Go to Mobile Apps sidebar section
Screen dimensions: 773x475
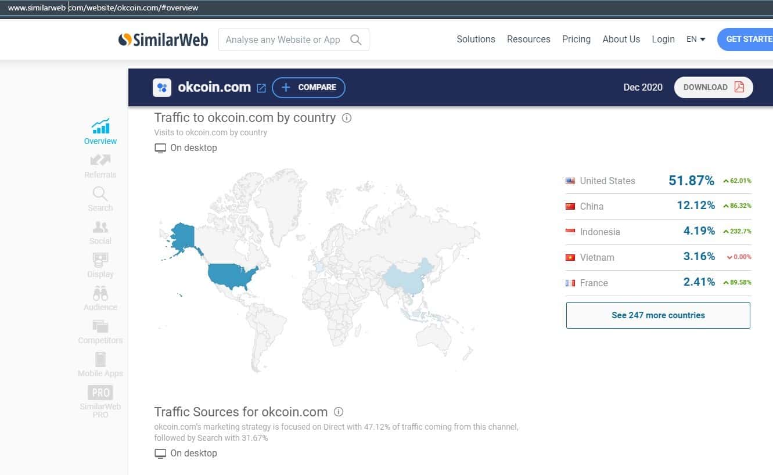click(100, 364)
